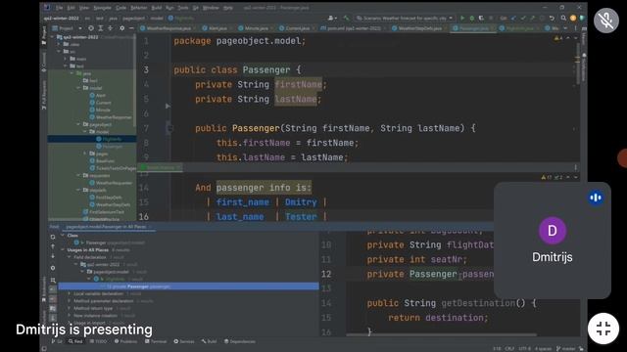This screenshot has height=352, width=627.
Task: Open the File menu
Action: point(59,8)
